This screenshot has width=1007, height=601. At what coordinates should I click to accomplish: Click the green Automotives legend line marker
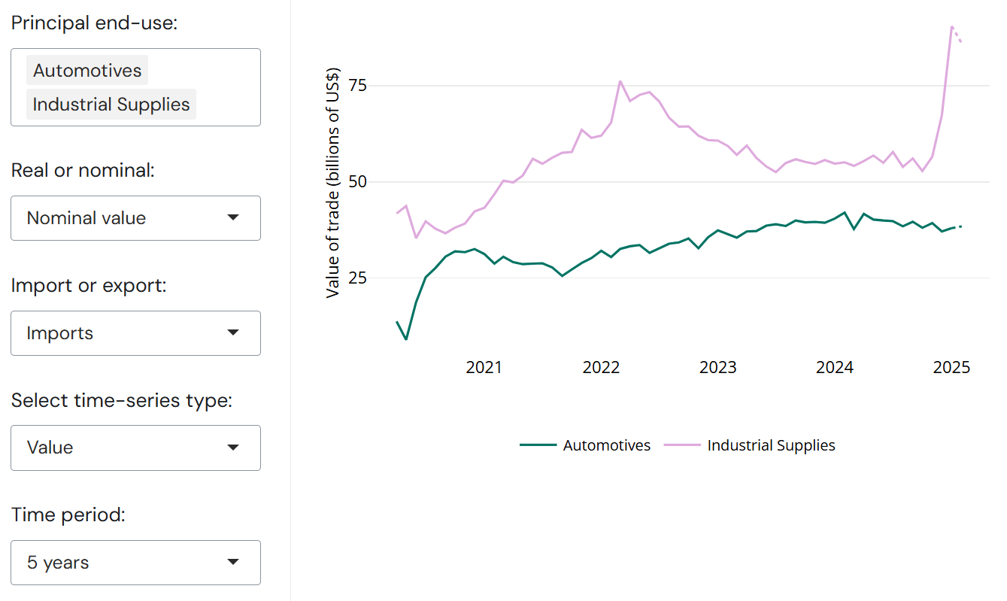pos(538,445)
